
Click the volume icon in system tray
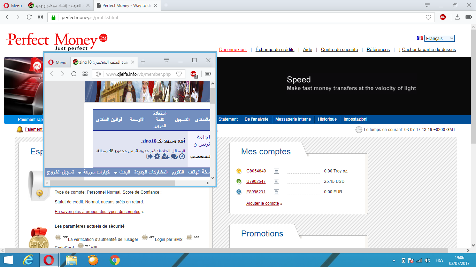click(x=428, y=260)
